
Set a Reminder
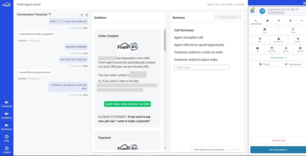[272, 49]
